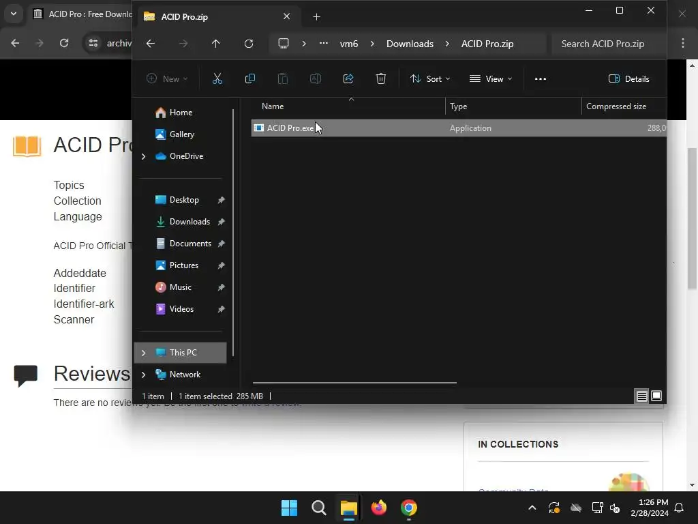Switch to ACID Pro browser tab
This screenshot has width=698, height=524.
point(83,14)
